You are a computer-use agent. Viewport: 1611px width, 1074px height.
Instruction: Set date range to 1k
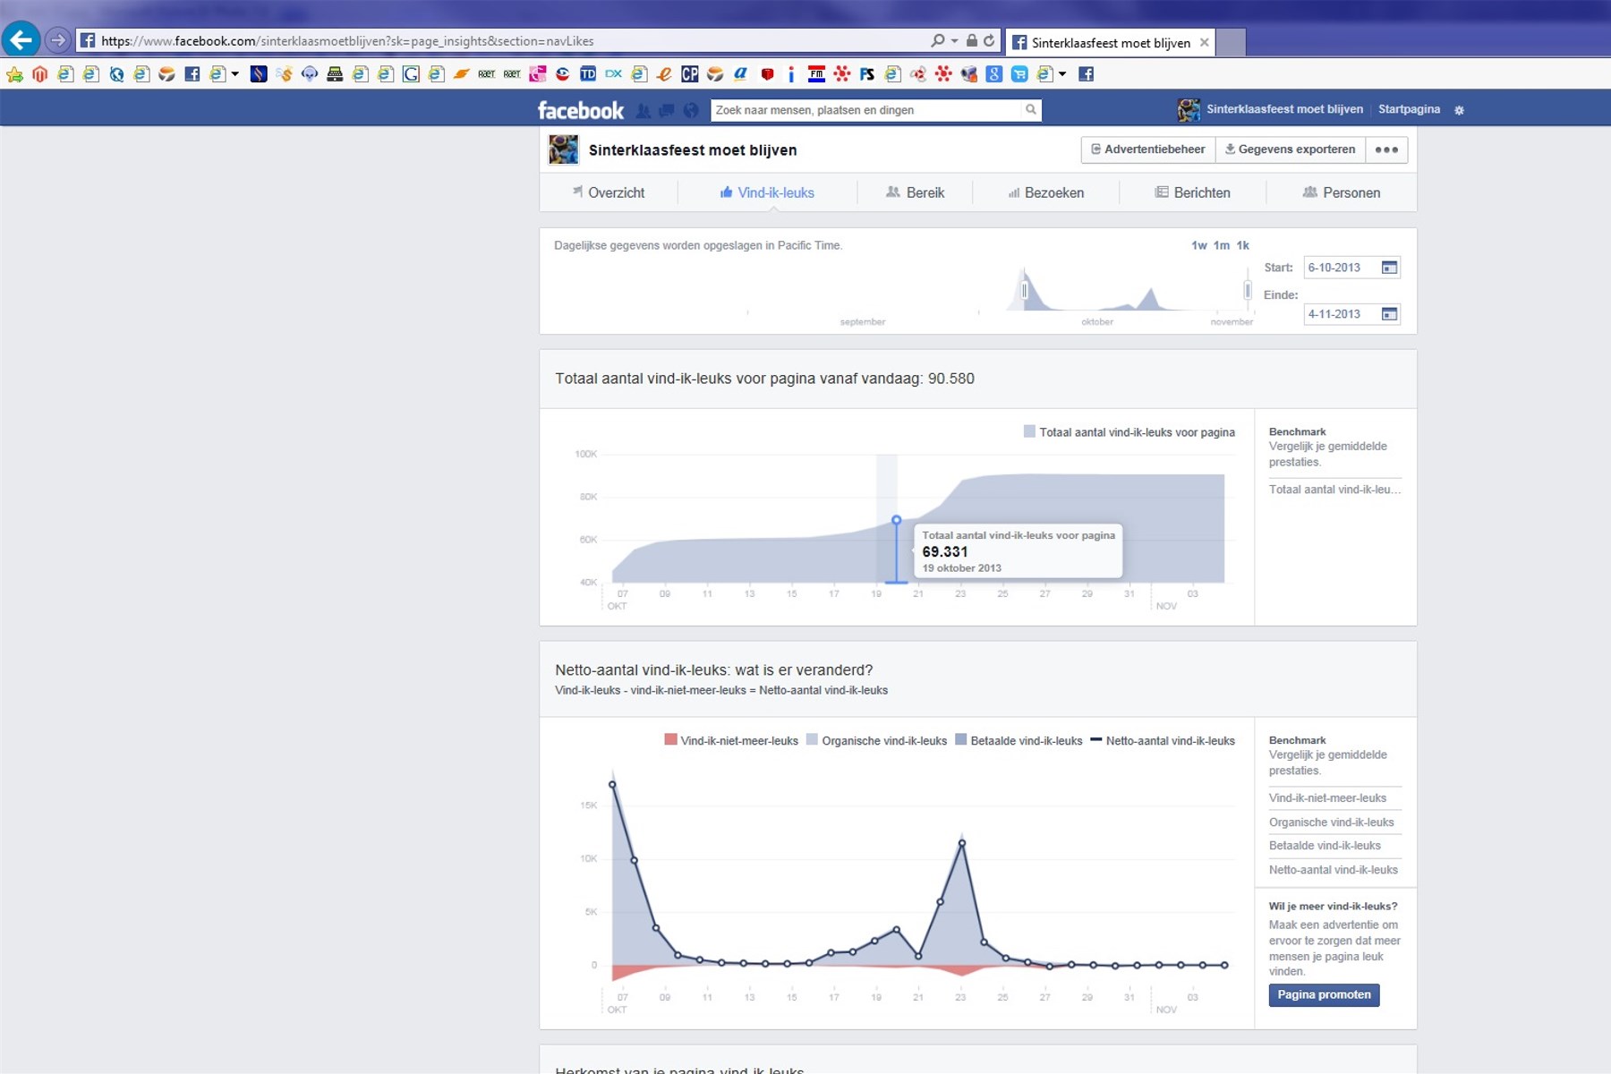click(1242, 245)
